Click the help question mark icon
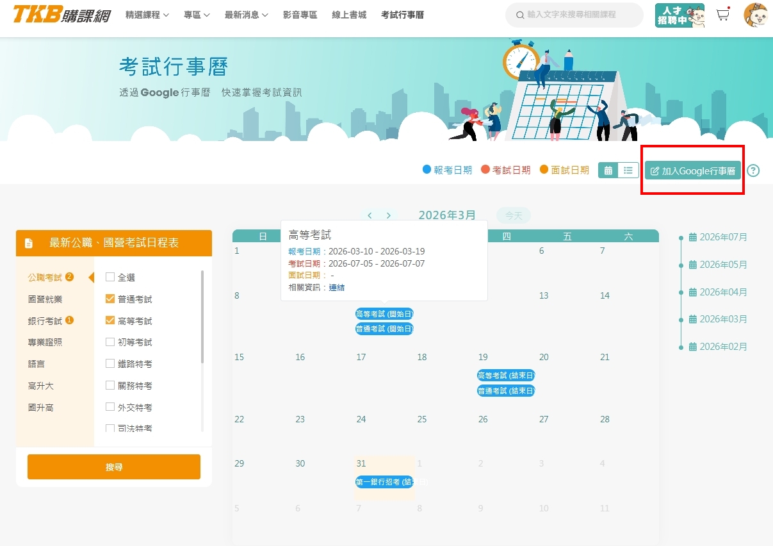This screenshot has width=773, height=546. [x=753, y=170]
